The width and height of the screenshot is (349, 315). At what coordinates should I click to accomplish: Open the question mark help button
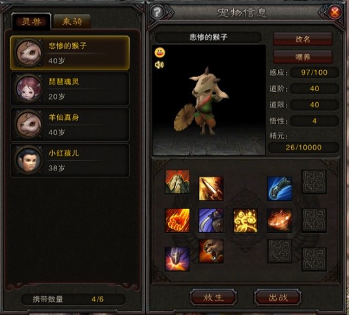pyautogui.click(x=157, y=12)
